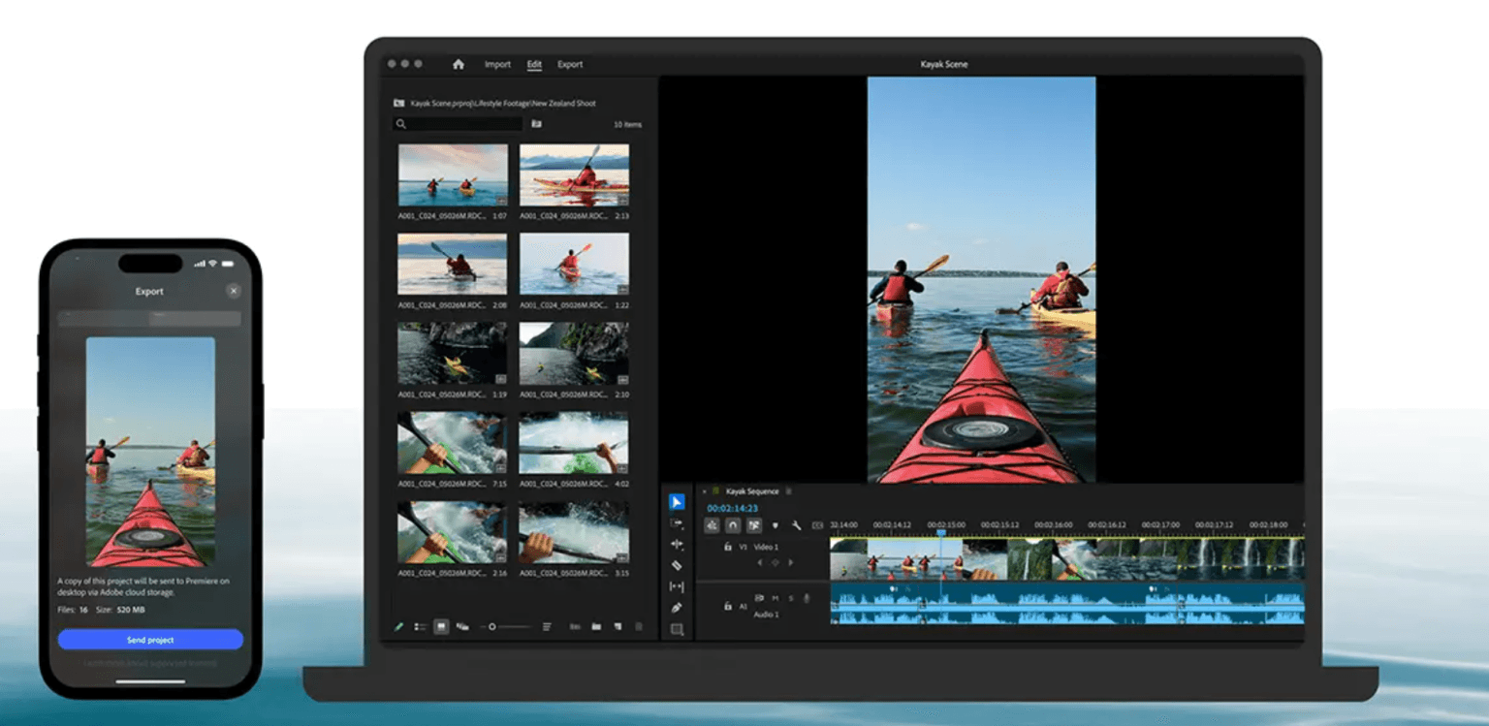Solo the Audio 1 track
This screenshot has width=1489, height=726.
791,599
